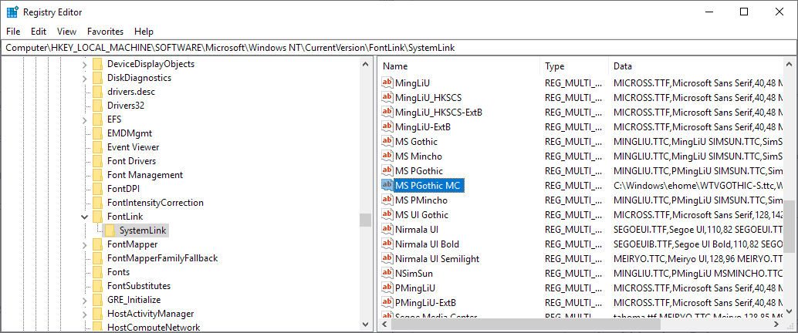Image resolution: width=798 pixels, height=333 pixels.
Task: Select the FontIntensityCorrection key
Action: tap(155, 202)
